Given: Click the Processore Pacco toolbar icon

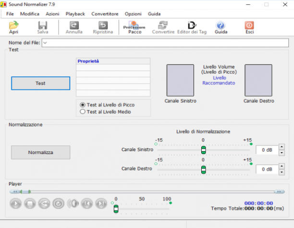Looking at the screenshot, I should pyautogui.click(x=135, y=27).
